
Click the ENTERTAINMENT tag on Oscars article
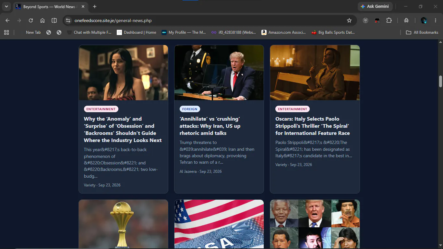293,109
